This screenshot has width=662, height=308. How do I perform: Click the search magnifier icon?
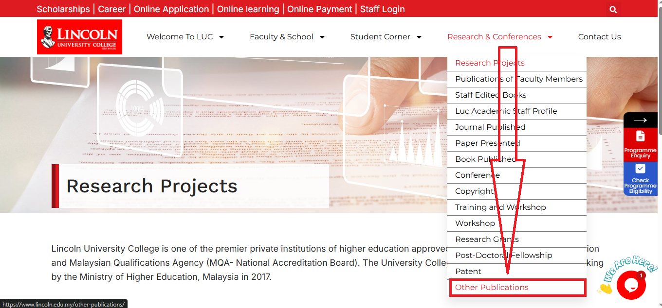(x=613, y=9)
